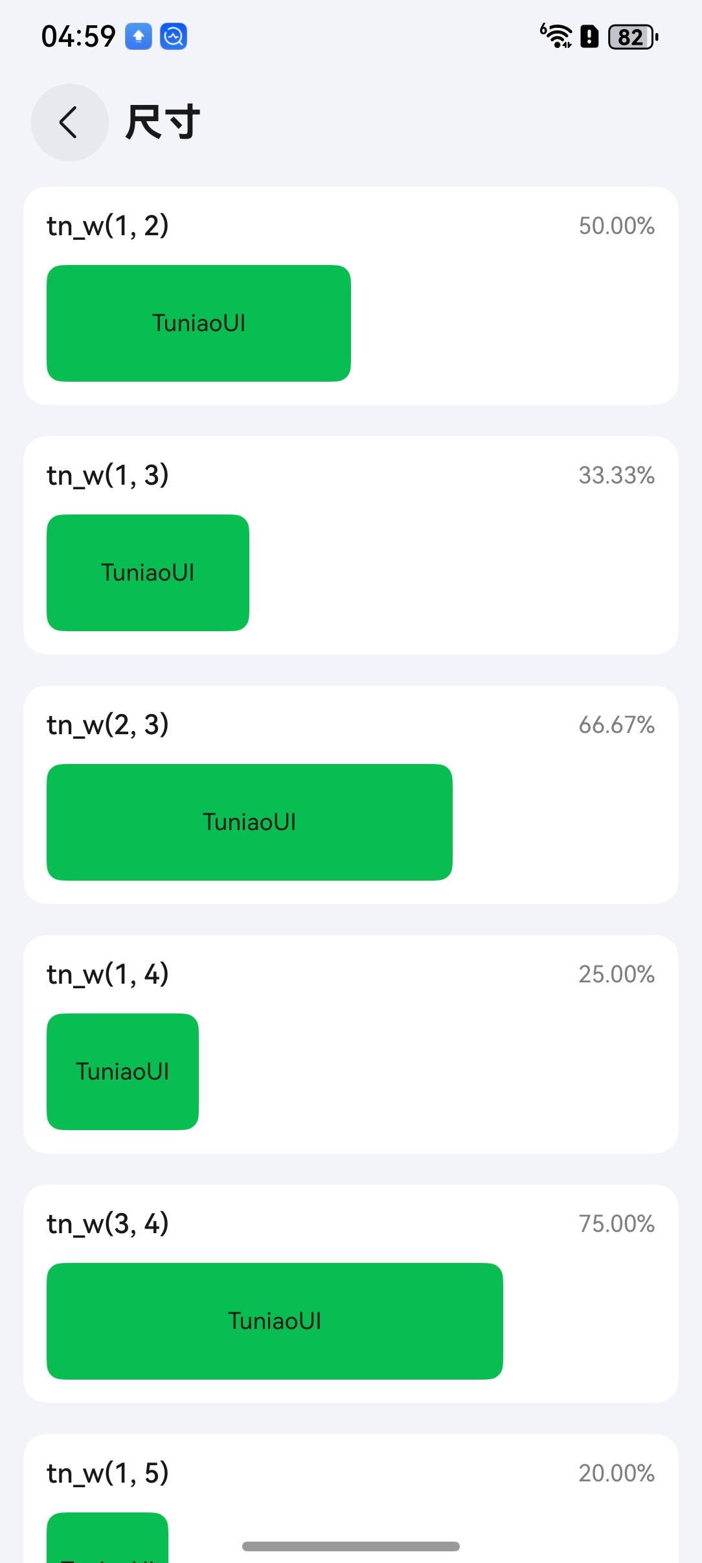Tap the blue monitor notification icon
The width and height of the screenshot is (702, 1563).
(x=174, y=36)
